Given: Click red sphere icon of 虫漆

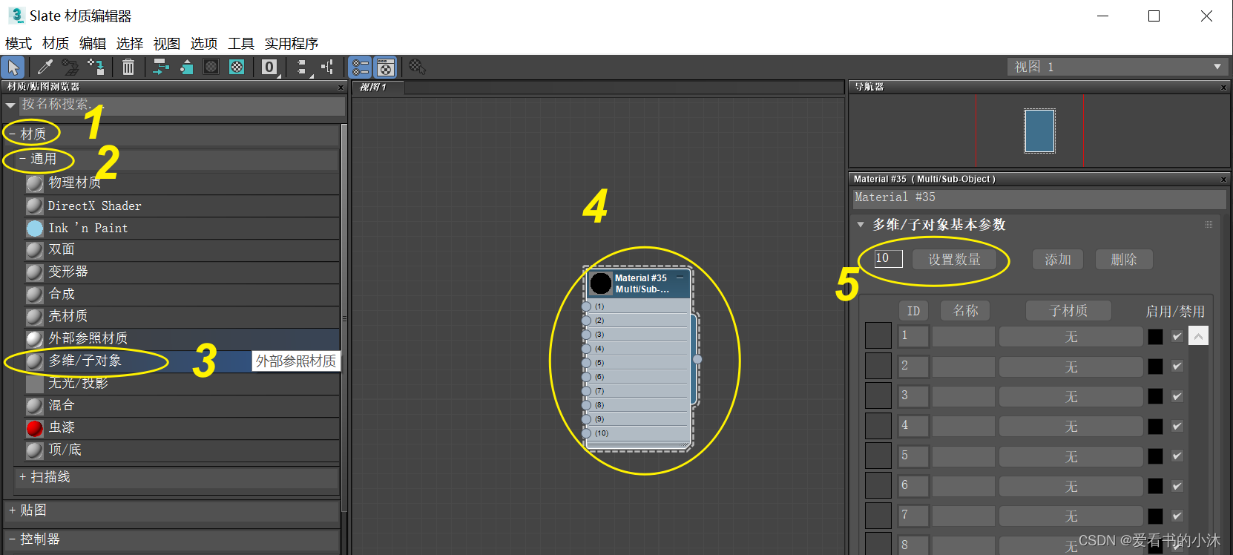Looking at the screenshot, I should point(35,428).
